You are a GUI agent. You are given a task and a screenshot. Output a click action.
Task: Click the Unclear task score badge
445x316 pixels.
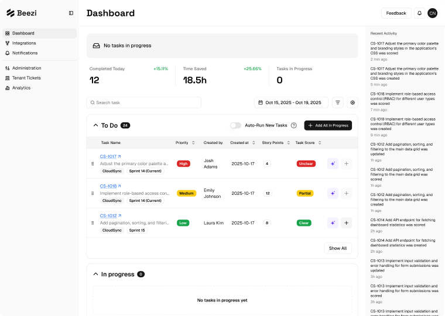(306, 164)
